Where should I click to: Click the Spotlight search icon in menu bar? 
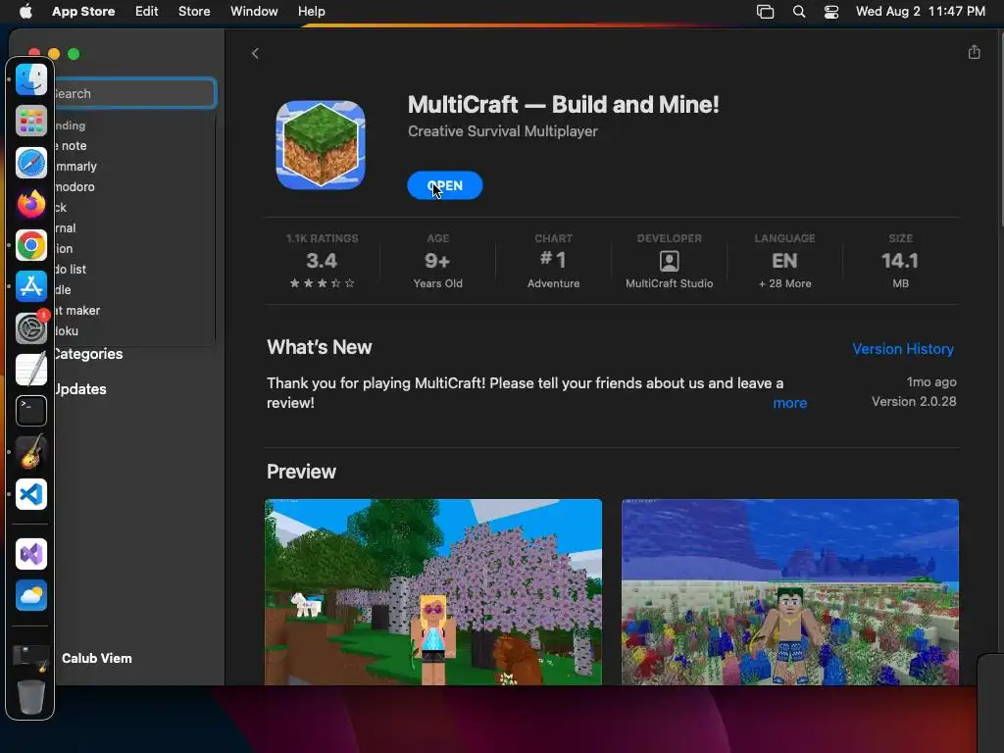799,12
